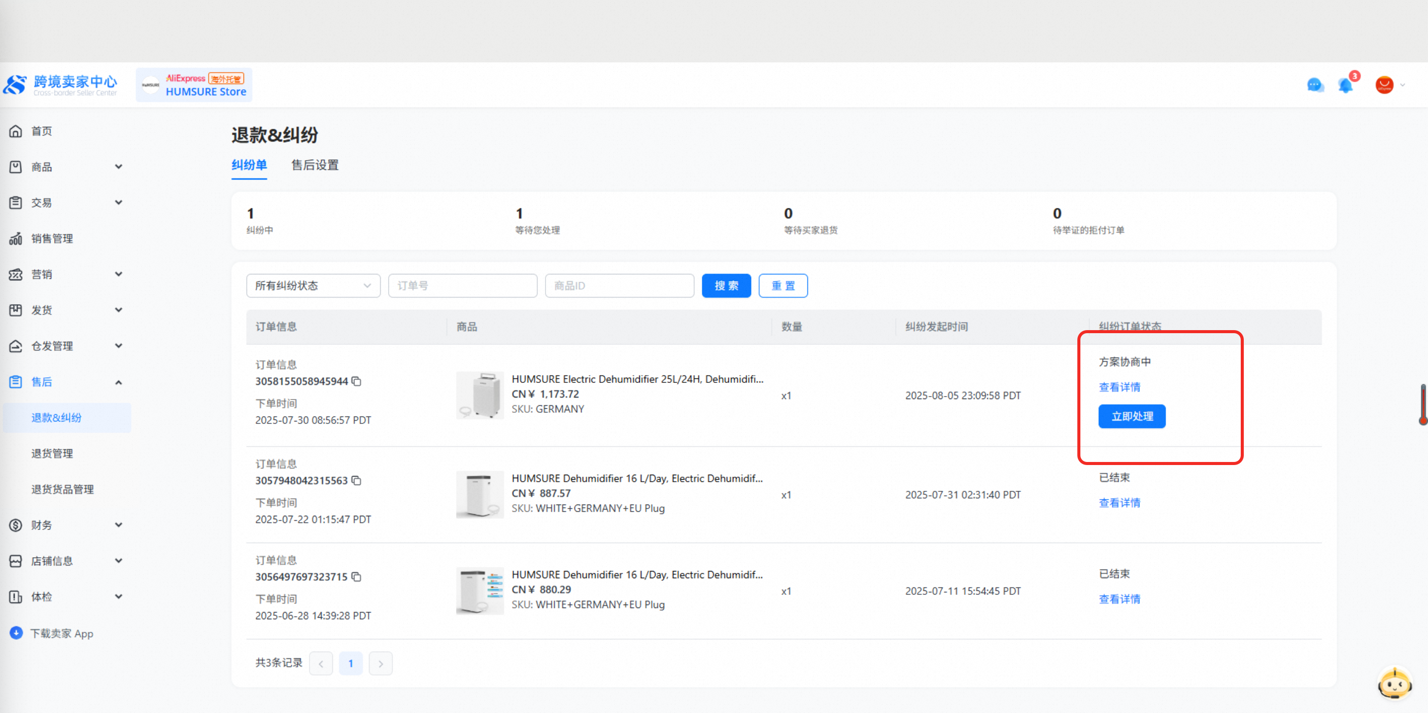Click the 首页 home icon in sidebar
Screen dimensions: 1428x713
tap(16, 131)
